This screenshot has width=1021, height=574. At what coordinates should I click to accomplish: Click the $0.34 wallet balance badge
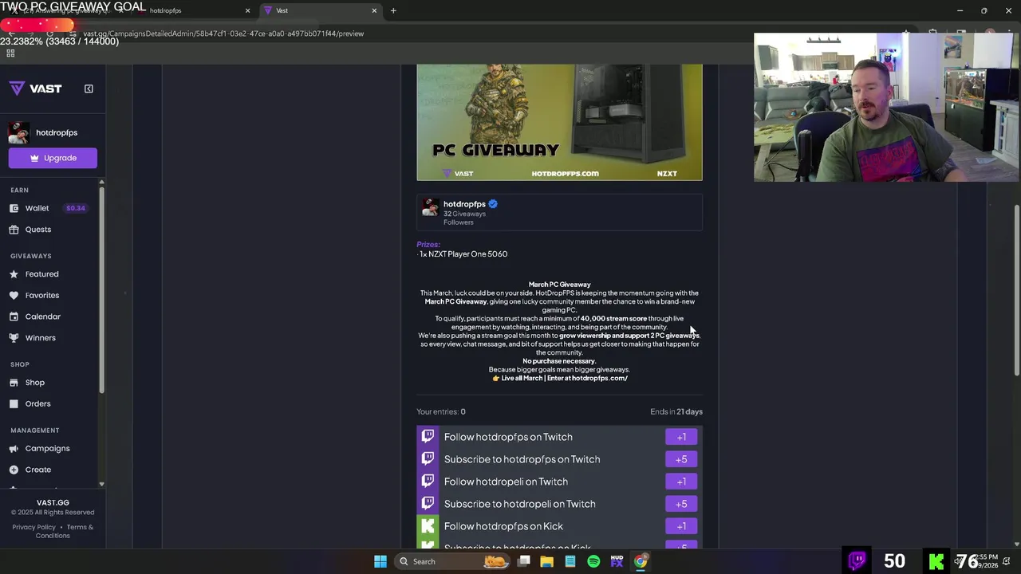pos(76,208)
